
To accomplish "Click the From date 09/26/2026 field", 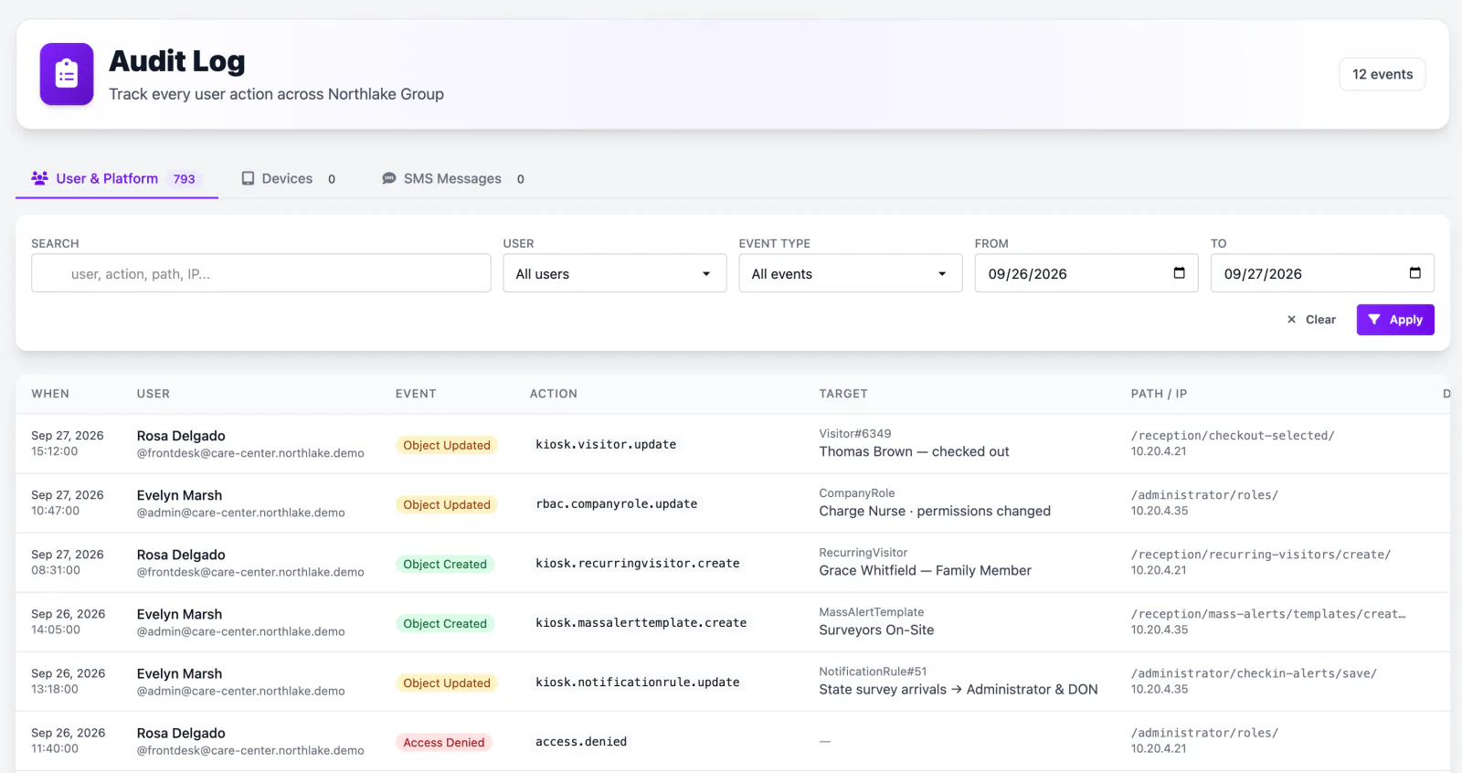I will [x=1086, y=273].
